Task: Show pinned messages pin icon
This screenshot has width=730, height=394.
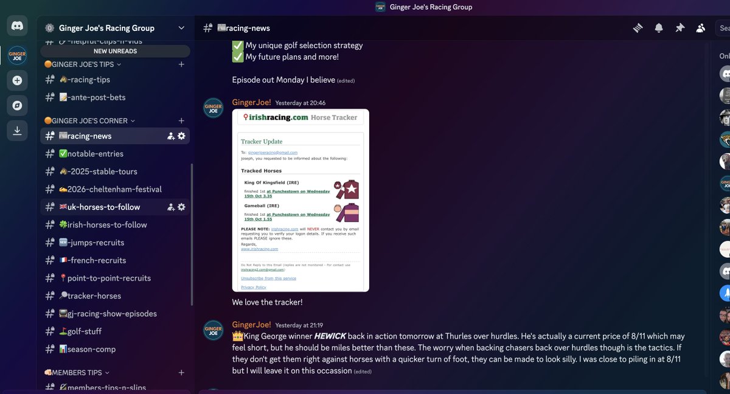Action: pyautogui.click(x=680, y=28)
